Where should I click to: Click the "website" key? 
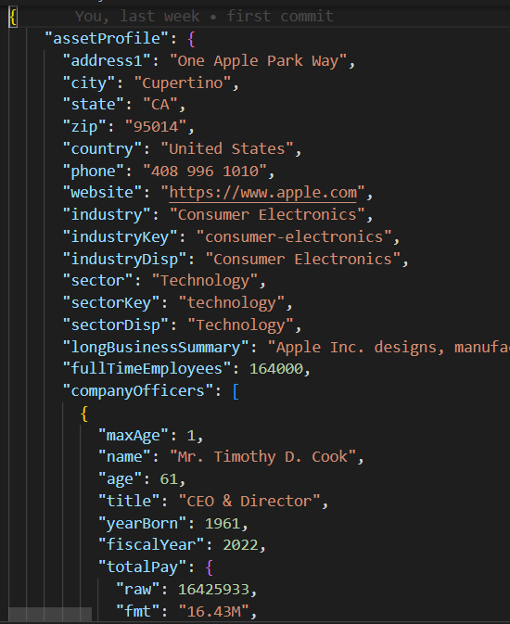[x=102, y=193]
